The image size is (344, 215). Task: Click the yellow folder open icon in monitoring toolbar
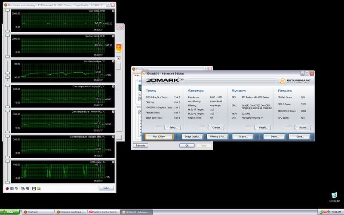point(39,188)
